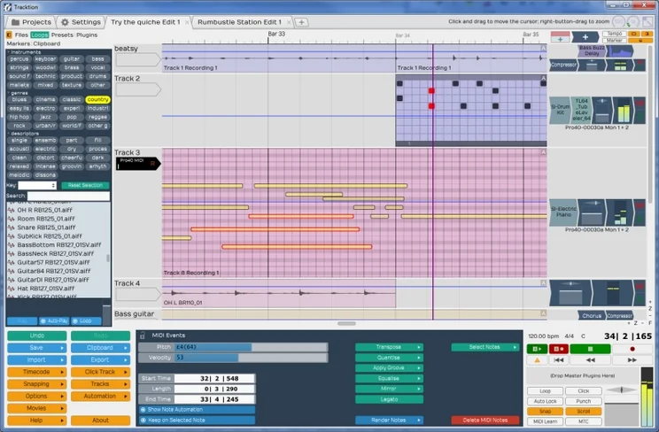The image size is (659, 432).
Task: Switch to the Rumbustle Station Edit 1 tab
Action: (239, 21)
